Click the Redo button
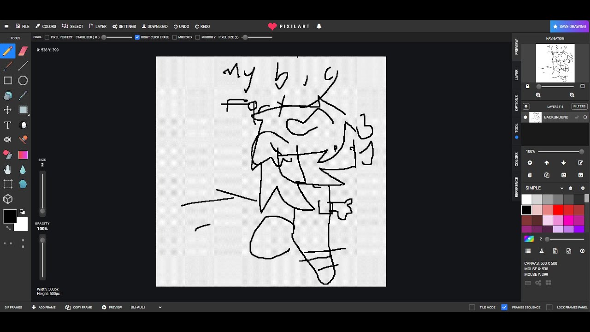590x332 pixels. click(x=202, y=26)
